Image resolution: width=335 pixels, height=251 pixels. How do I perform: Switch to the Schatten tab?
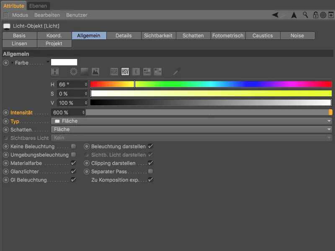(193, 36)
